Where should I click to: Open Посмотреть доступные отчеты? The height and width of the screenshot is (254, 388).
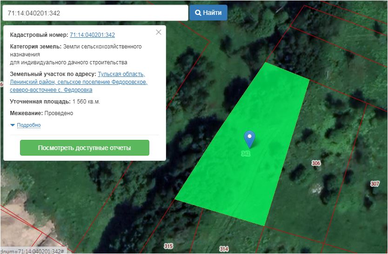tap(84, 148)
